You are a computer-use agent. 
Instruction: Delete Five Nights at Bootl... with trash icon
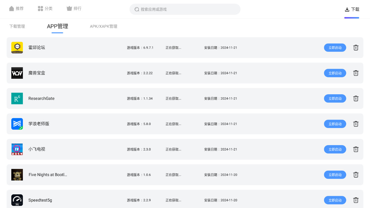click(356, 175)
